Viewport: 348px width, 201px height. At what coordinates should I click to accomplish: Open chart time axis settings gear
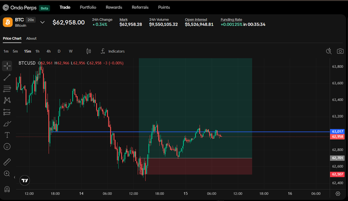(x=338, y=194)
